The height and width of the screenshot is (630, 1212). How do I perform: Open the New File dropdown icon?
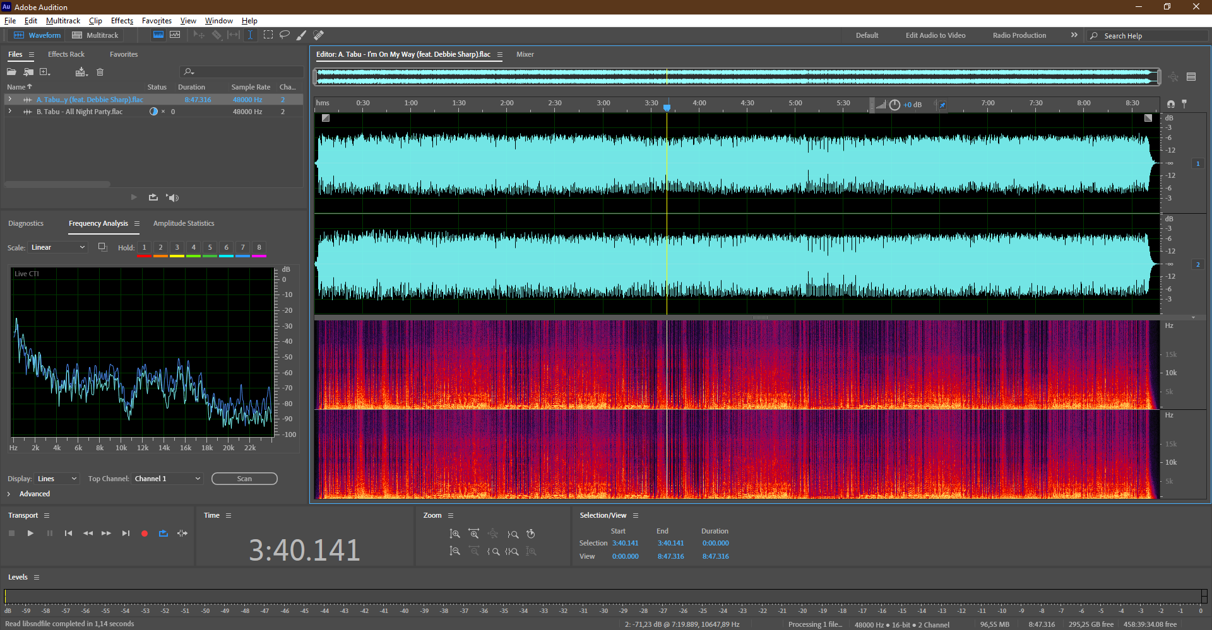click(x=45, y=72)
